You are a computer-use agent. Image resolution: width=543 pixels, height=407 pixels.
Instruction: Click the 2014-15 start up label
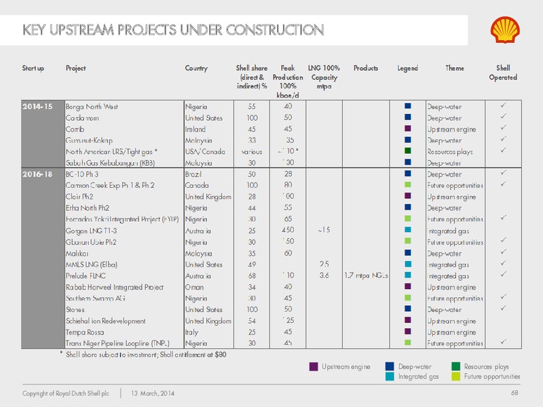coord(37,106)
